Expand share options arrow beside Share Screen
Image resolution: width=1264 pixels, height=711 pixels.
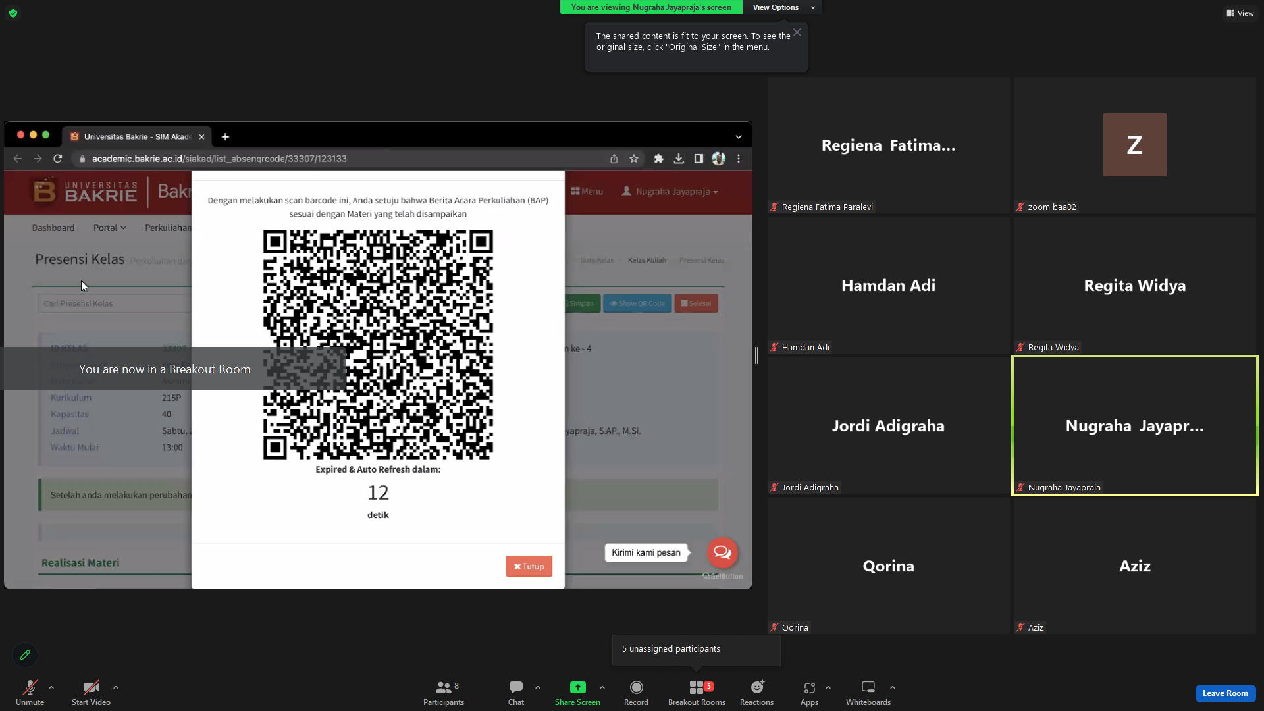[602, 687]
